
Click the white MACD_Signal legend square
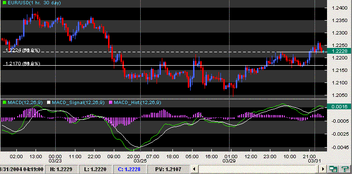[x=49, y=103]
